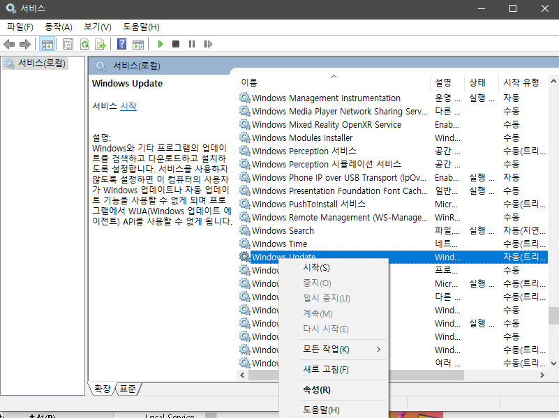Select the Windows Time service name

[279, 244]
